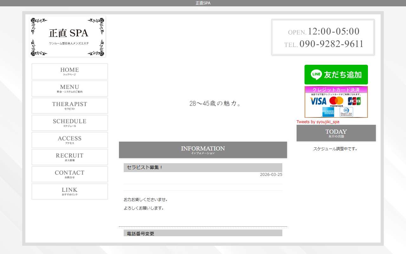Open the SCHEDULE page
The width and height of the screenshot is (406, 254).
(69, 123)
